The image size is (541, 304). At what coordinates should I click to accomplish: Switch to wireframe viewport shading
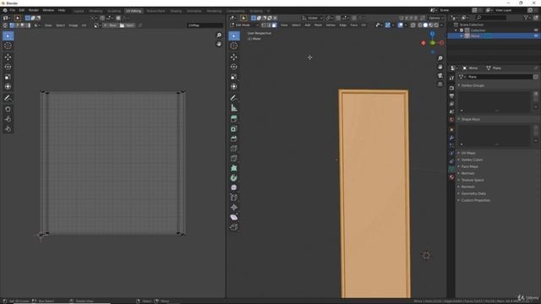point(420,25)
